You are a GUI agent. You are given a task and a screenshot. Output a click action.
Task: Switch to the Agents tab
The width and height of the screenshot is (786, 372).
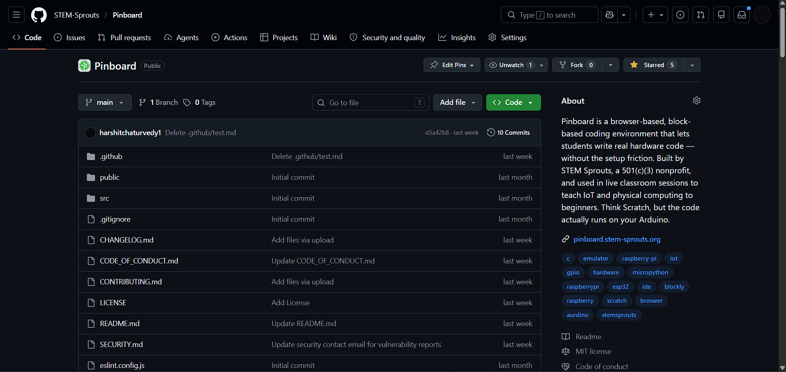(x=181, y=38)
